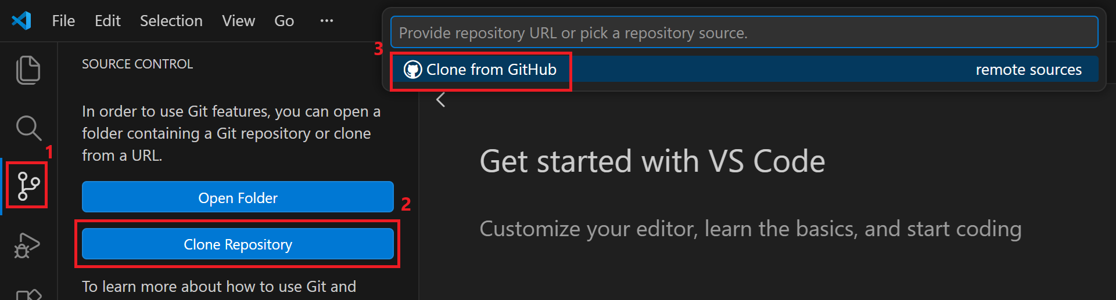
Task: Open the View menu
Action: click(x=238, y=21)
